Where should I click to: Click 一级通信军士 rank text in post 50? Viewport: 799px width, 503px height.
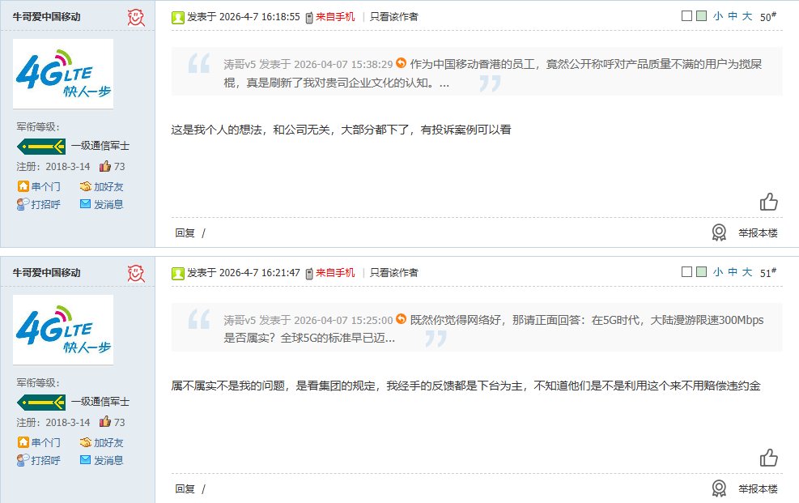tap(100, 146)
